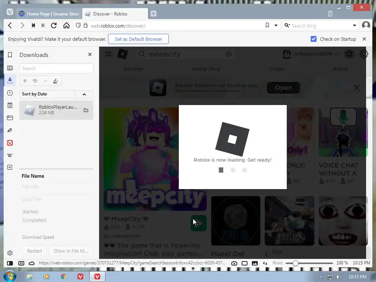Open the Notes panel

[x=10, y=105]
